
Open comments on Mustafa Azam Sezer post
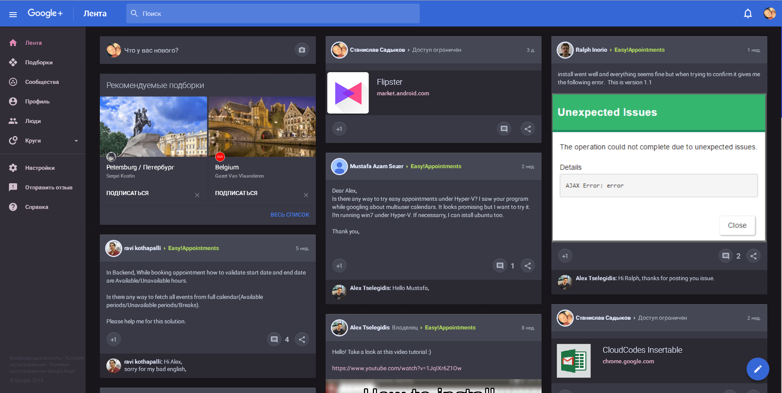coord(500,266)
